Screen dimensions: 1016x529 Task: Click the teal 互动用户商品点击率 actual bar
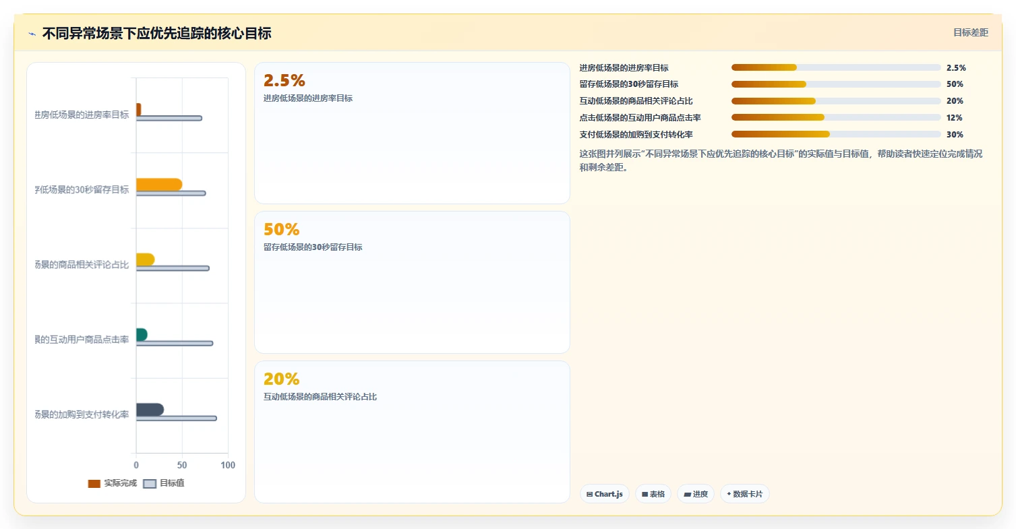coord(142,334)
